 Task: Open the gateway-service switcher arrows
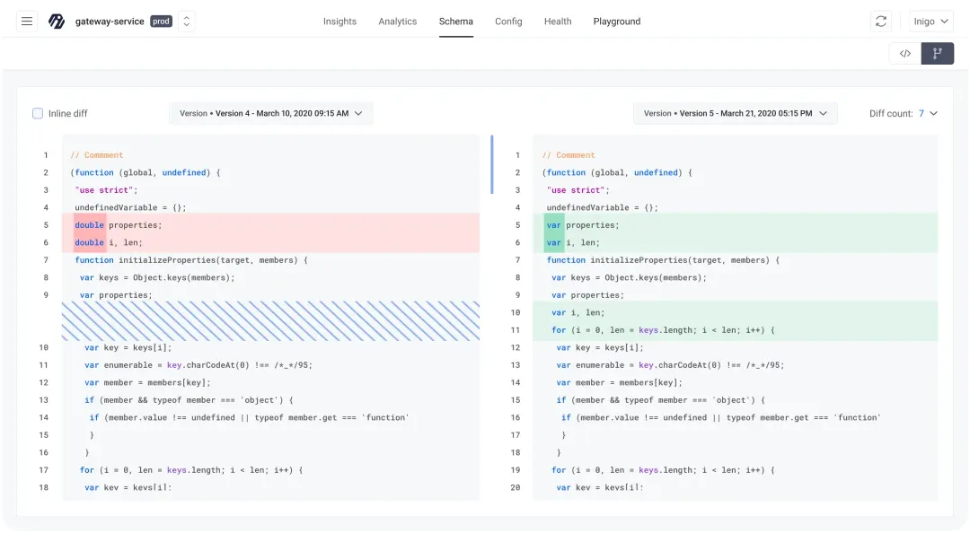(186, 21)
